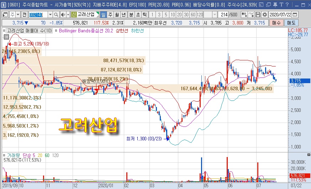Click the green 신 badge icon
The image size is (311, 189).
(x=74, y=15)
